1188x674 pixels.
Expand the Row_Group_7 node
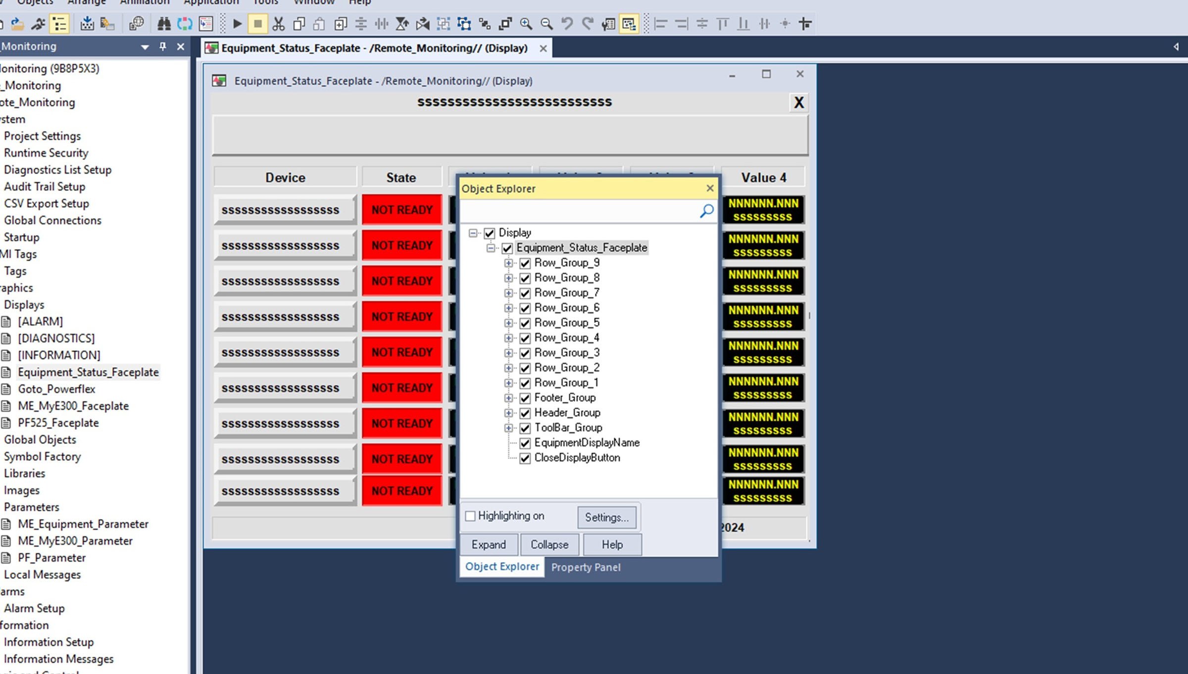pyautogui.click(x=508, y=293)
